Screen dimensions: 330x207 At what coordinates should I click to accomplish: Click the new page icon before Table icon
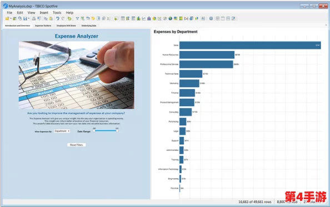[116, 18]
